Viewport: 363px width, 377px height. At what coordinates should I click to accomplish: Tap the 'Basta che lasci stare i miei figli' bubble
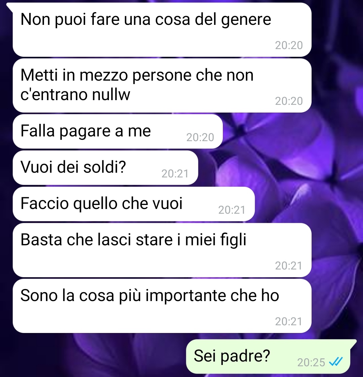coord(162,250)
